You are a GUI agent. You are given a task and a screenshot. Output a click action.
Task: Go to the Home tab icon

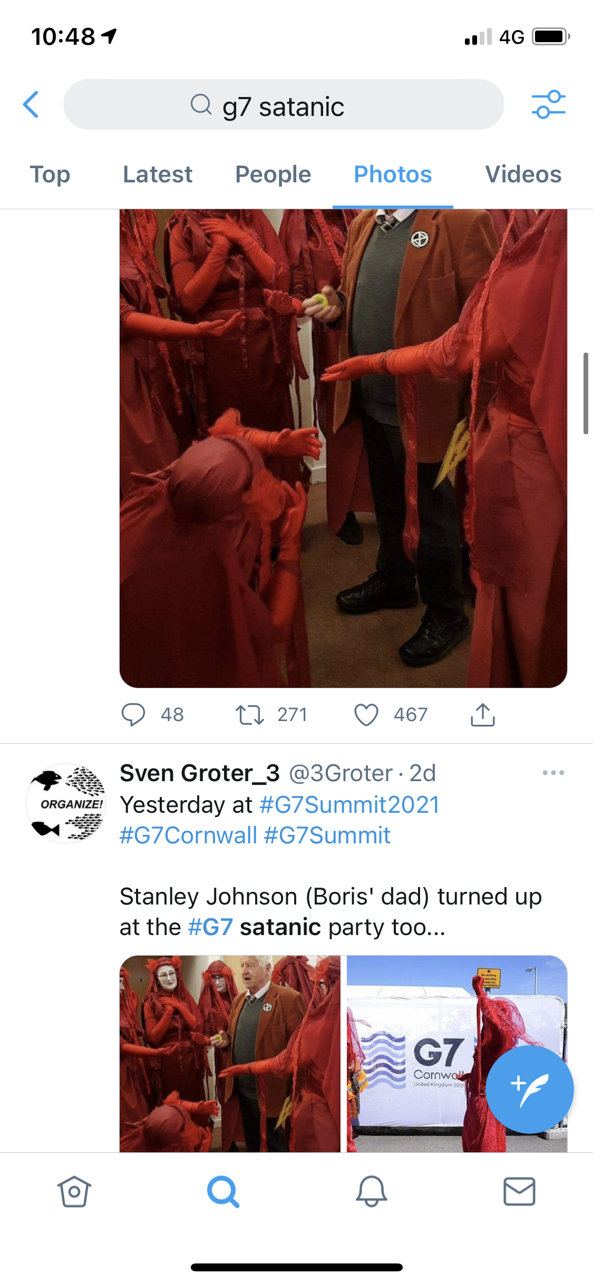74,1191
